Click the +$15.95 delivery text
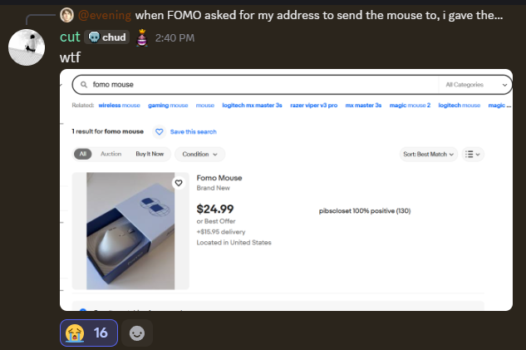This screenshot has height=350, width=526. 221,232
